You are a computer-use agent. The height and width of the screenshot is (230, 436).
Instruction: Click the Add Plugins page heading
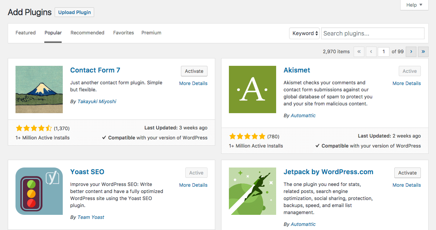30,12
